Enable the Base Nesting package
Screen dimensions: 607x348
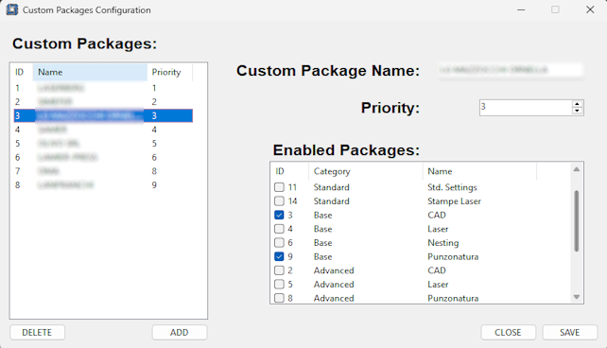(x=279, y=243)
